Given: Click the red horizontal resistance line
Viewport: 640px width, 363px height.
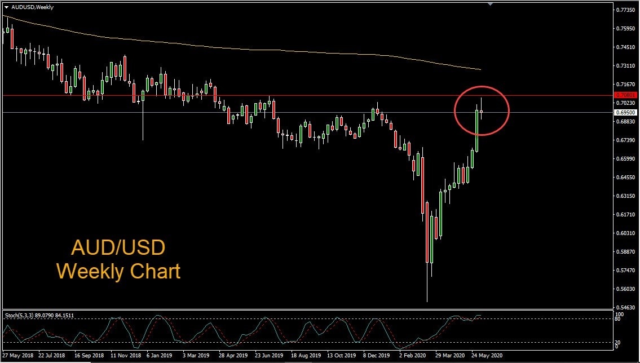Looking at the screenshot, I should [338, 95].
